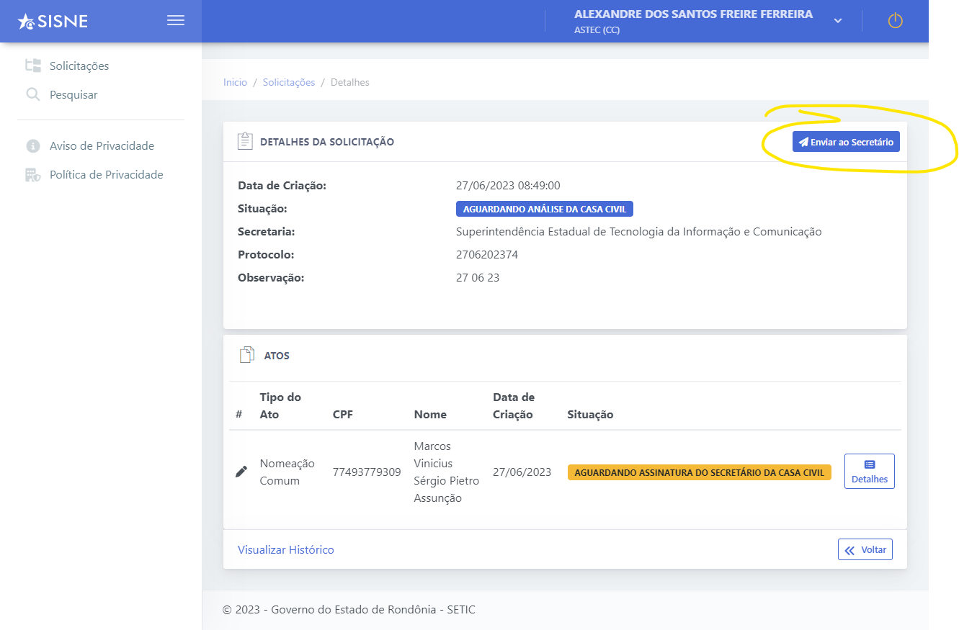The height and width of the screenshot is (630, 959).
Task: Click Superintendência Estadual de Tecnologia text
Action: (639, 231)
